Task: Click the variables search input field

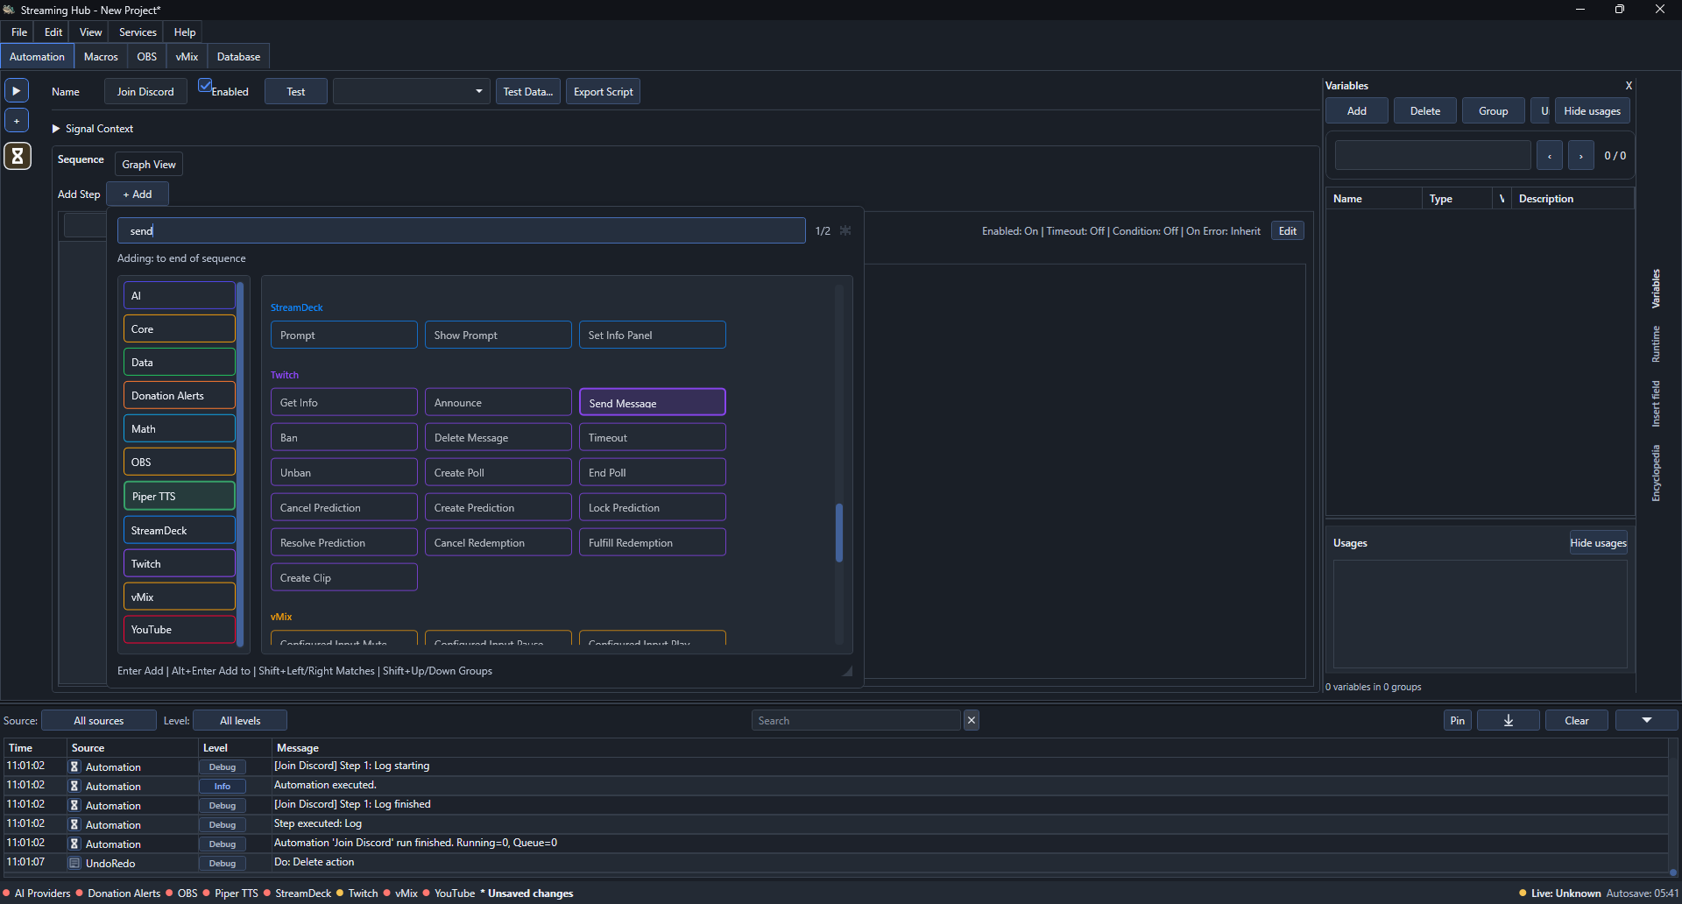Action: [x=1433, y=156]
